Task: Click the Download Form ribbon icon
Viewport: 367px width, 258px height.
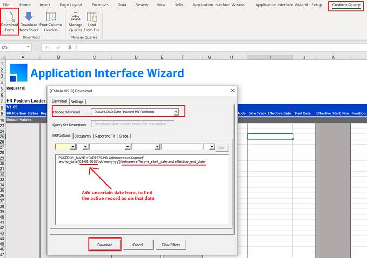Action: (9, 21)
